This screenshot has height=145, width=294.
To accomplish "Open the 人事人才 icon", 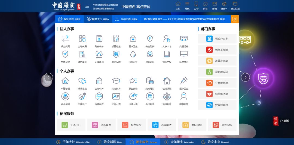I will click(167, 39).
